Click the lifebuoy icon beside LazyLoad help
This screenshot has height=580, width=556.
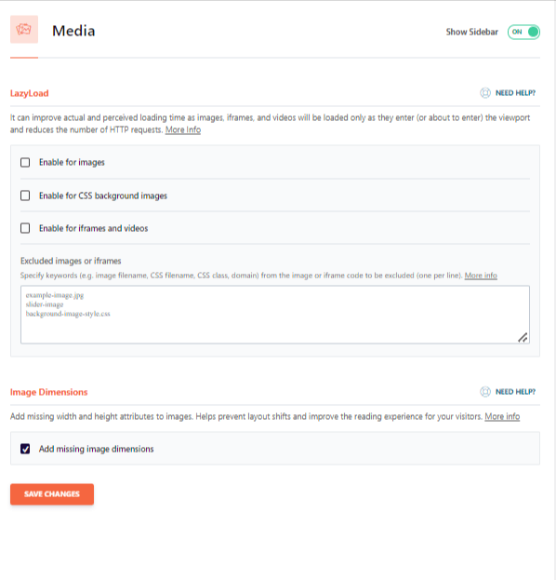485,93
